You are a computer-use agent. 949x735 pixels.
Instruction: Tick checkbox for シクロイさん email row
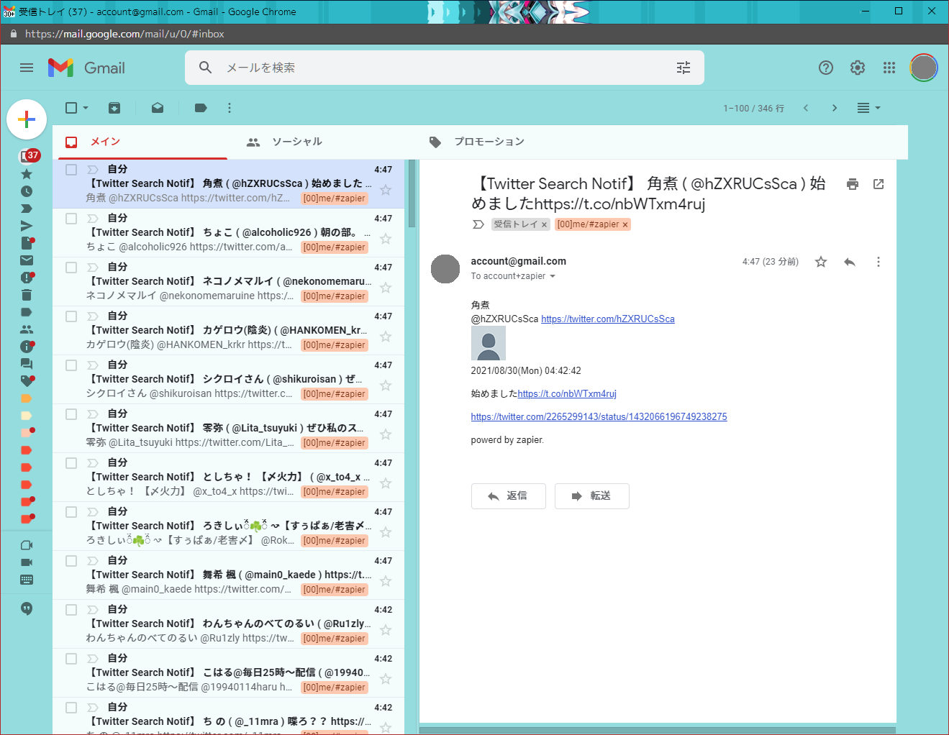tap(71, 365)
